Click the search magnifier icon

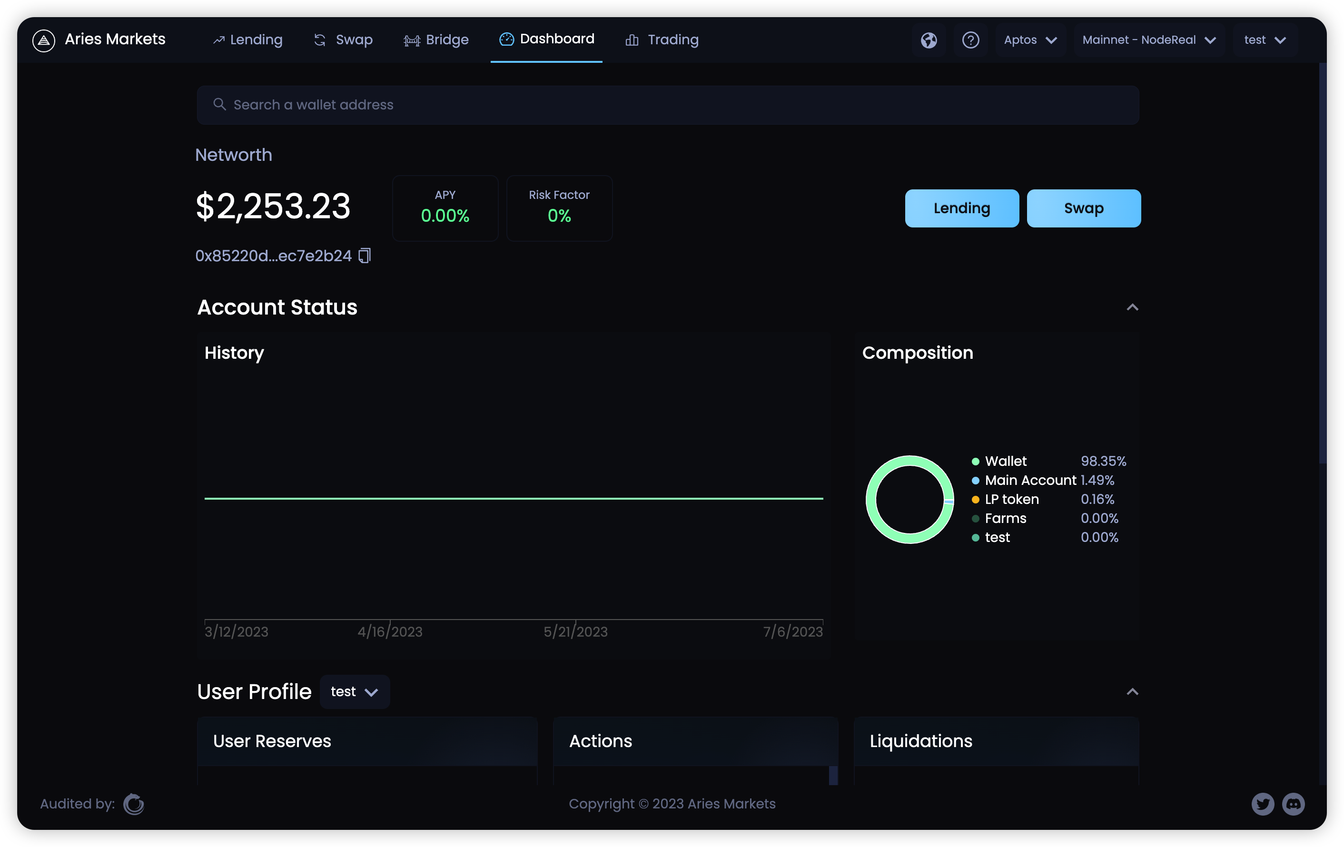click(219, 104)
